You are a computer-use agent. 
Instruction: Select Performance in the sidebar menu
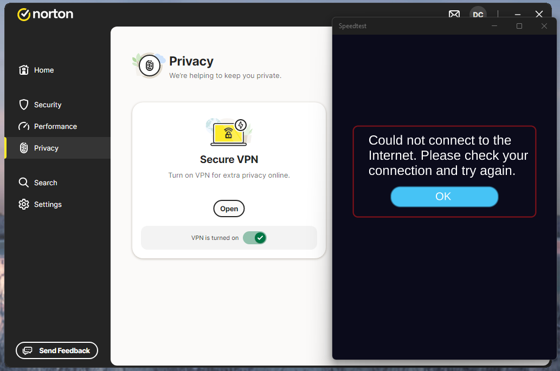[x=55, y=126]
